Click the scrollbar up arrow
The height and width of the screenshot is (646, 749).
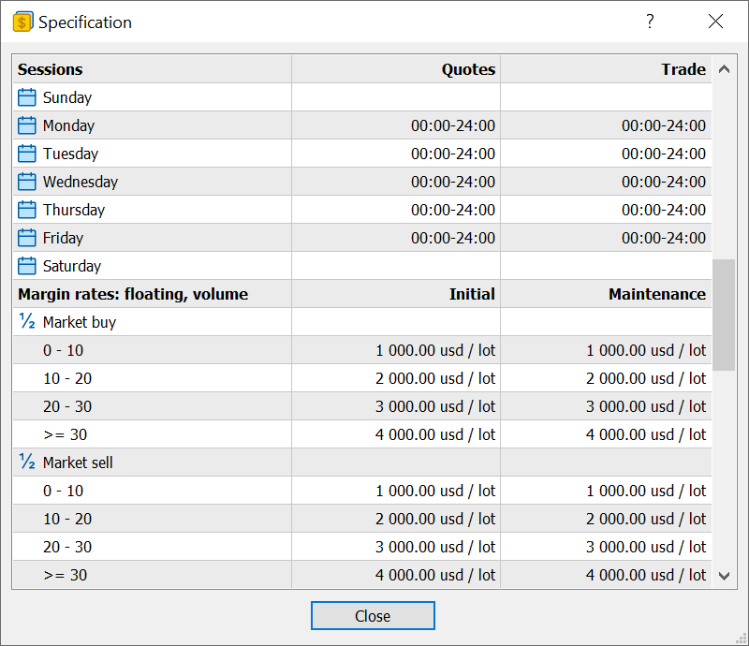click(724, 68)
